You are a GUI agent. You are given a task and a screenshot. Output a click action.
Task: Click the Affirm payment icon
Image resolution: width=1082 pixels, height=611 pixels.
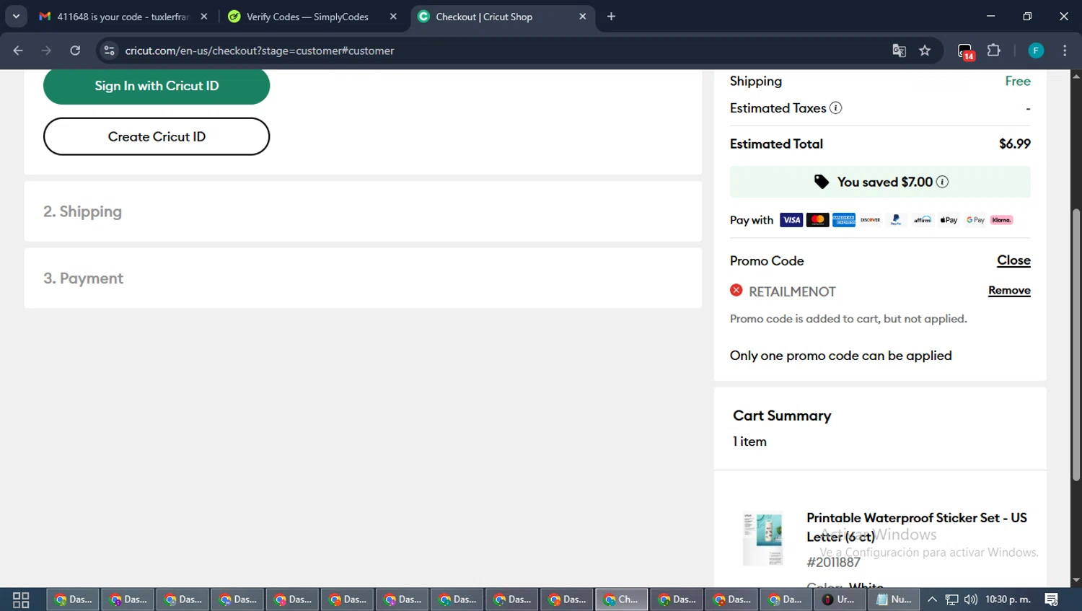pos(923,220)
